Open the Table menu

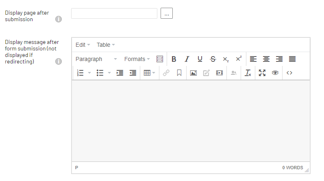(x=106, y=45)
